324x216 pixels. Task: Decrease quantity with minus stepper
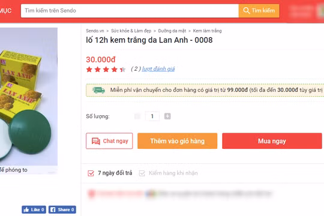(137, 116)
